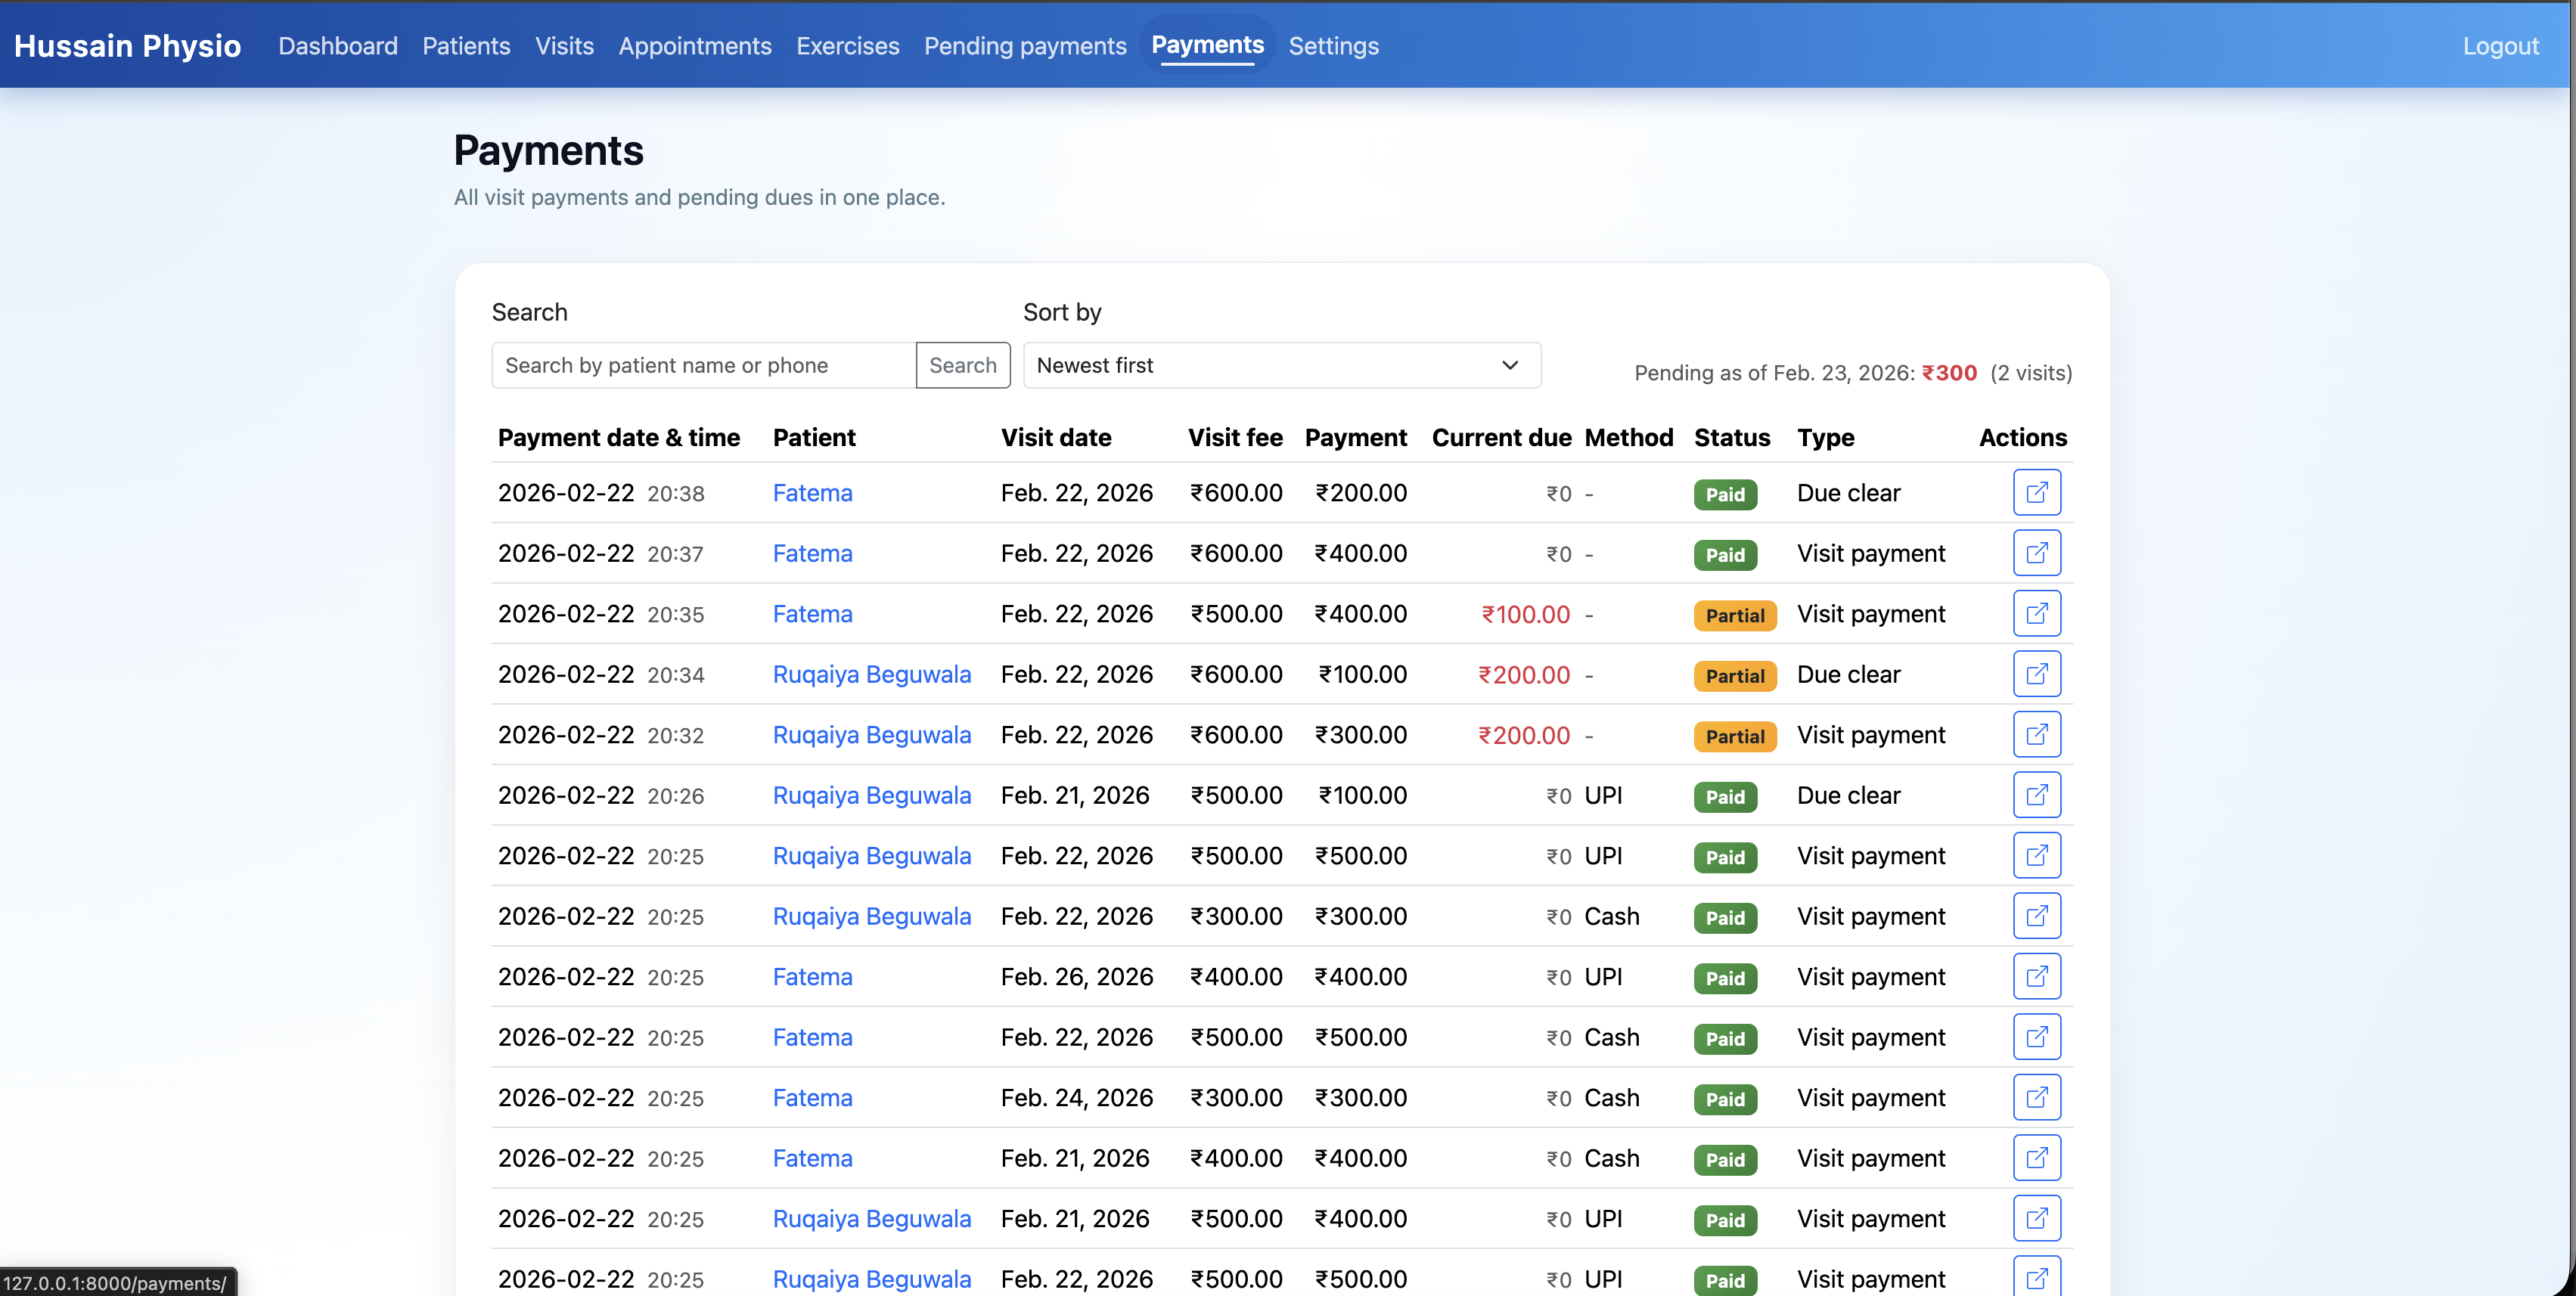
Task: Click open icon for Ruqaiya 20:32 payment
Action: 2036,735
